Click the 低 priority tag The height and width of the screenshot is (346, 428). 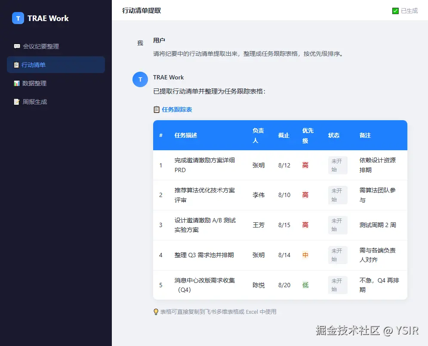pyautogui.click(x=305, y=285)
